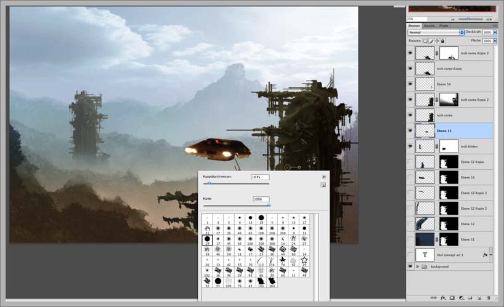Click the link layers chain icon

(433, 297)
